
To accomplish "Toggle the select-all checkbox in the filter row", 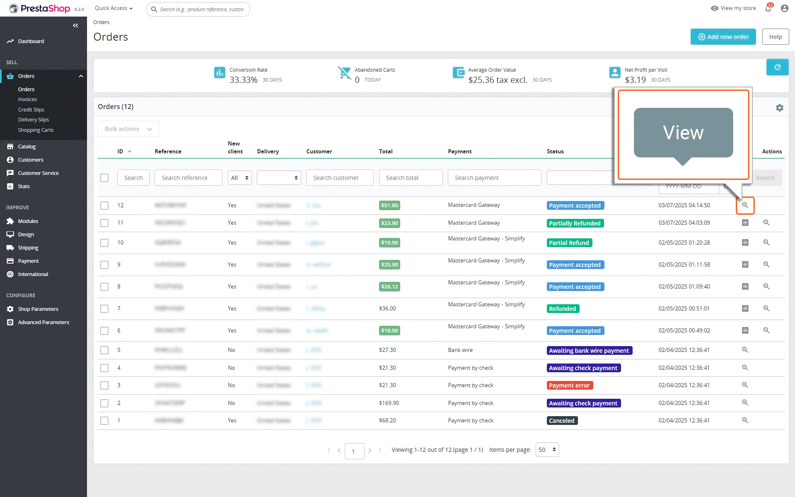I will click(104, 178).
